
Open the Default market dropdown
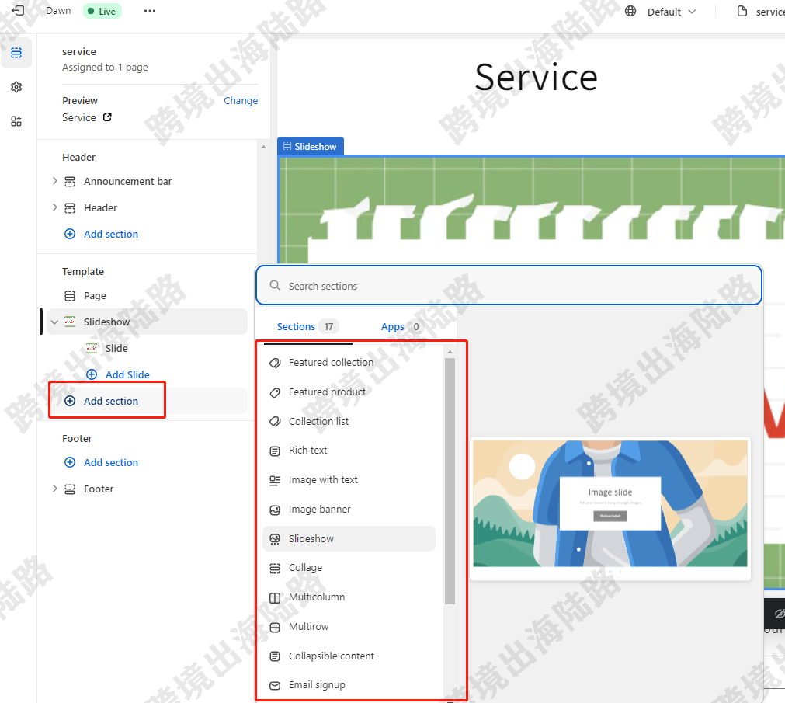tap(671, 12)
